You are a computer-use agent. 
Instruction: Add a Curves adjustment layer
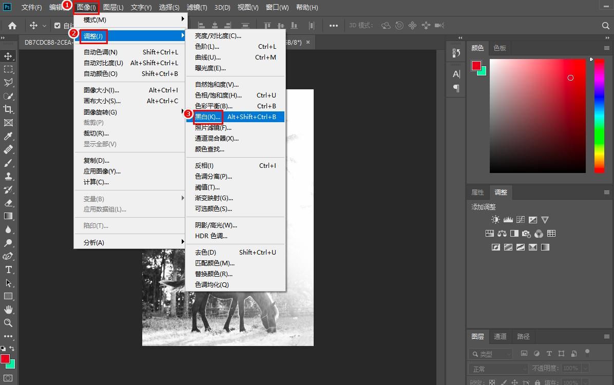click(x=521, y=219)
